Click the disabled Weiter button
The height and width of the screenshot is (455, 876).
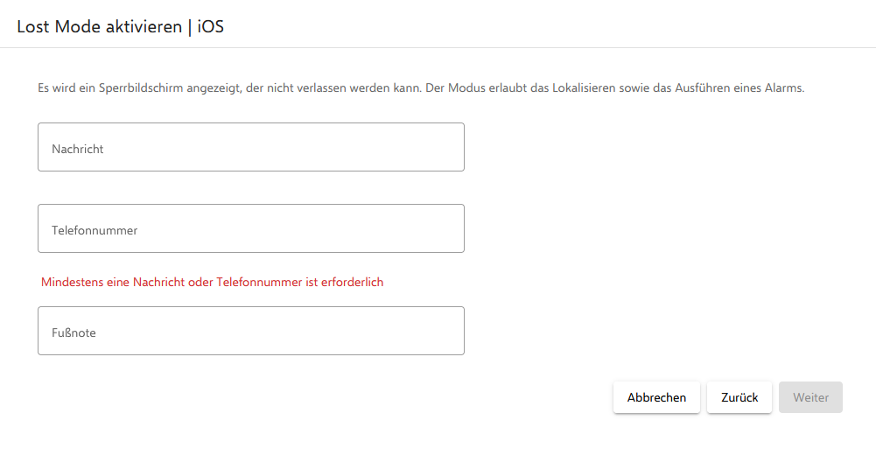click(x=810, y=397)
